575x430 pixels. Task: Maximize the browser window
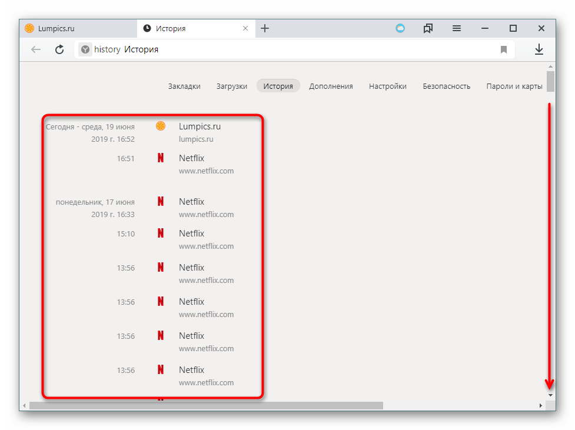[x=513, y=28]
